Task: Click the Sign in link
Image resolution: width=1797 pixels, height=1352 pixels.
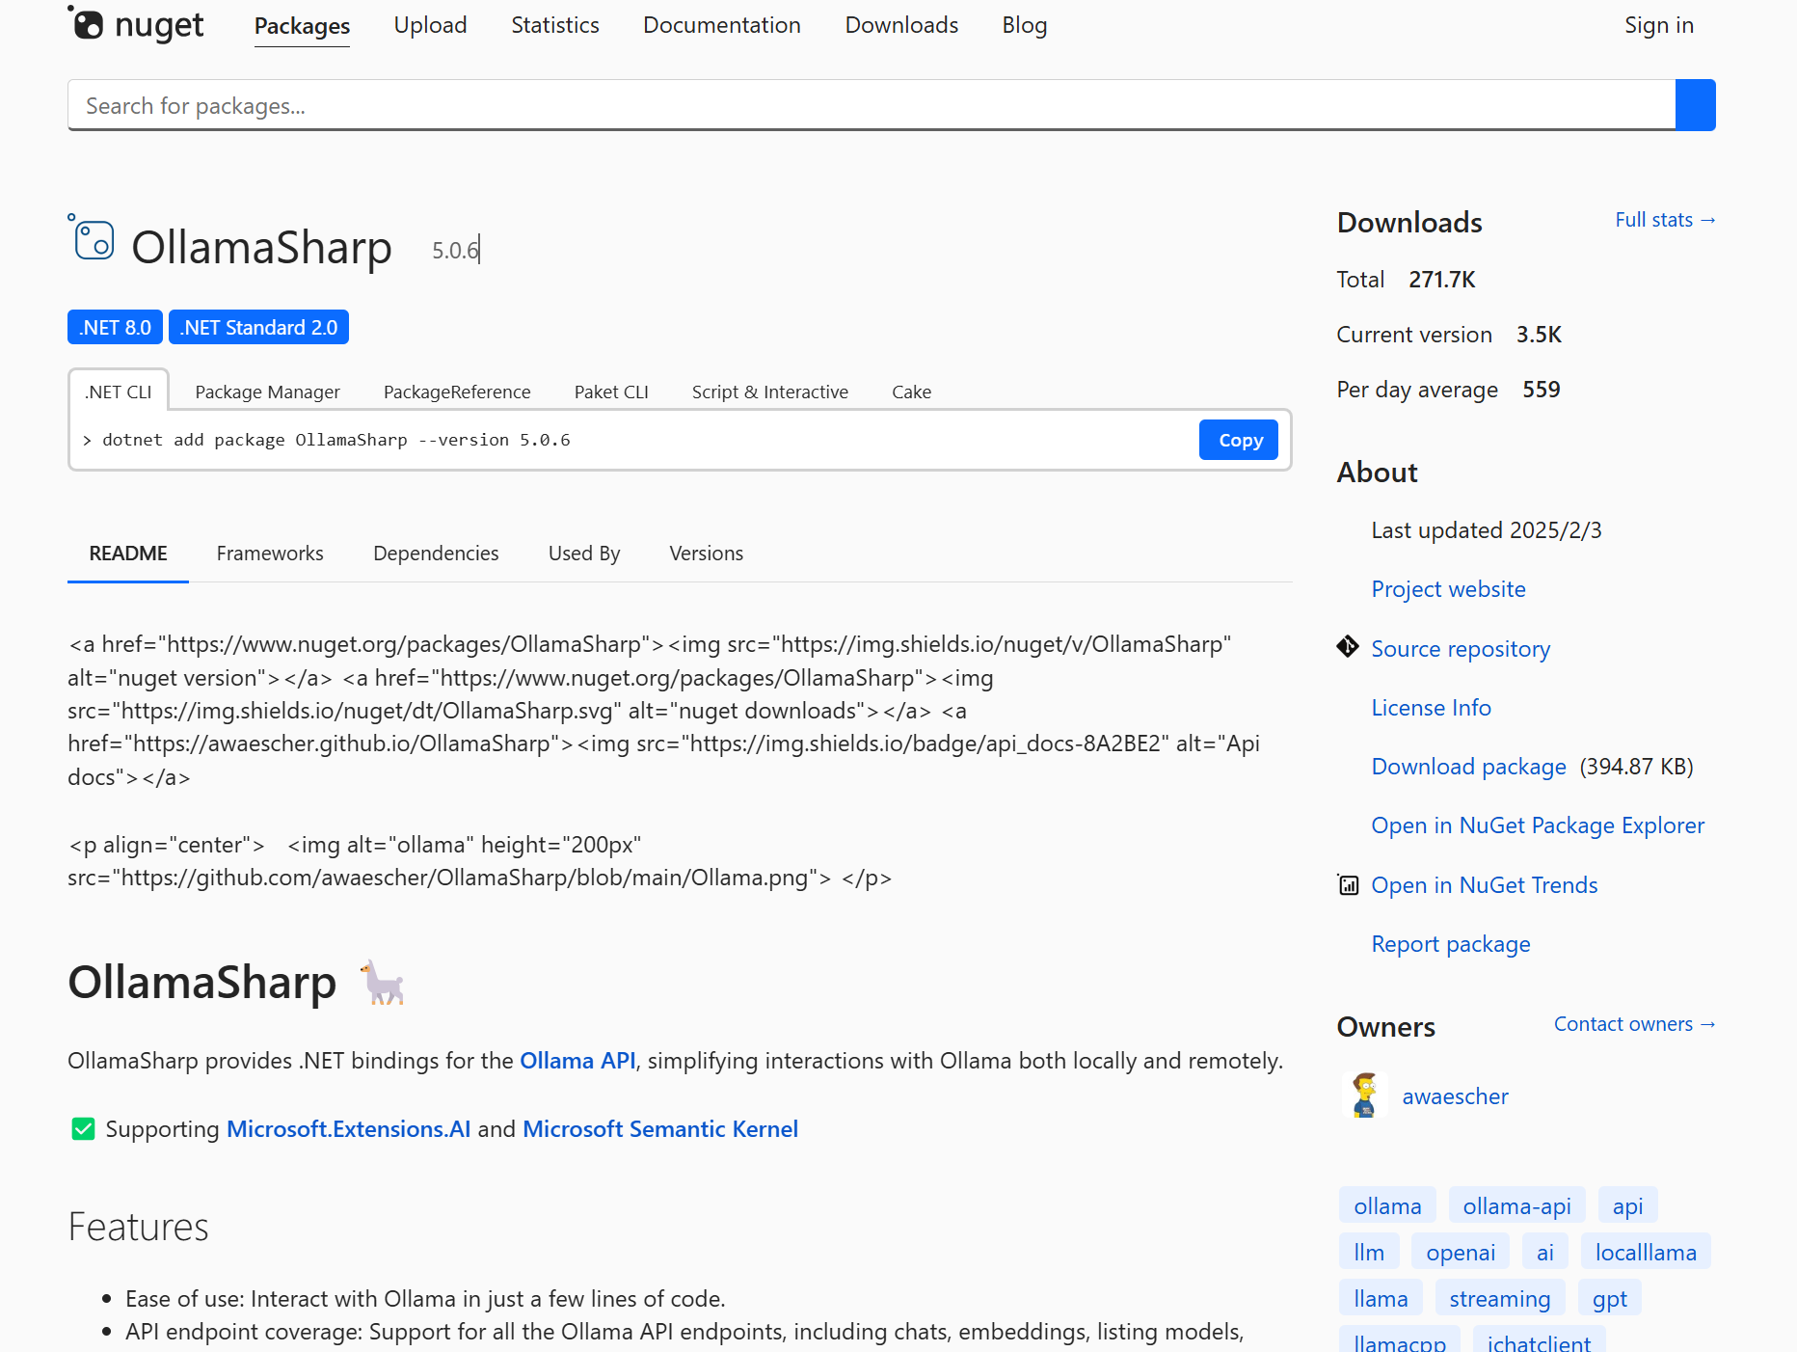Action: tap(1658, 25)
